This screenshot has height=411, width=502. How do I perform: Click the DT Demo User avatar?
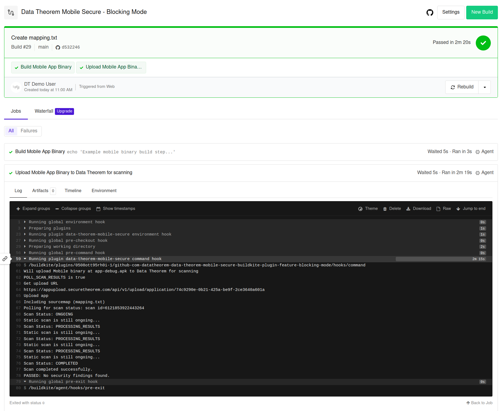point(16,87)
